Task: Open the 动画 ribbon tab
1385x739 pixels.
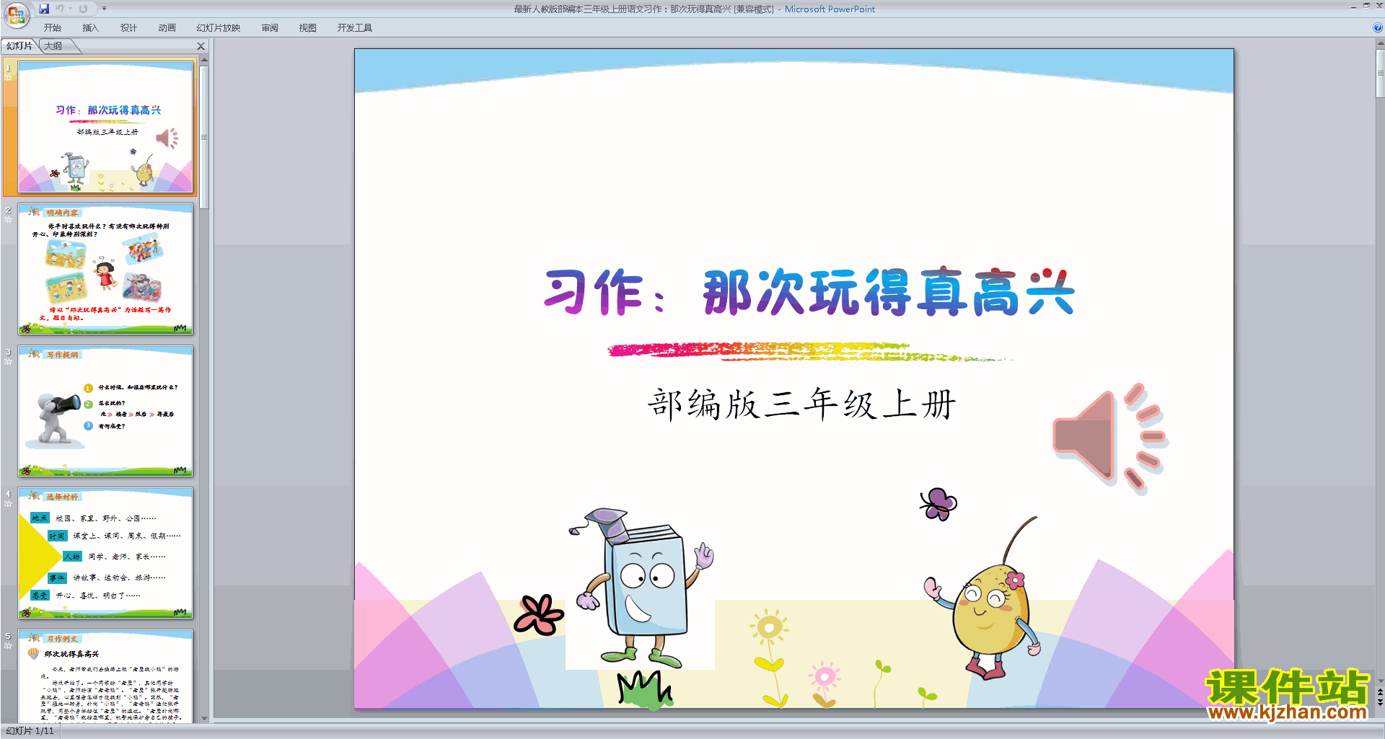Action: click(167, 28)
